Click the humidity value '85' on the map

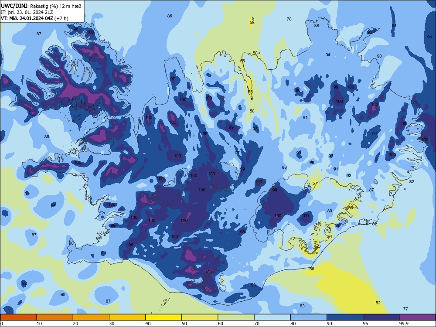pyautogui.click(x=47, y=136)
